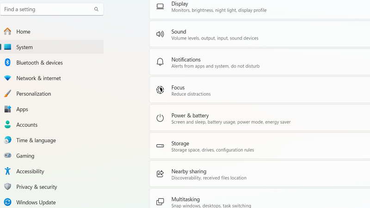Go to Network & internet
Screen dimensions: 370x208
[52, 78]
